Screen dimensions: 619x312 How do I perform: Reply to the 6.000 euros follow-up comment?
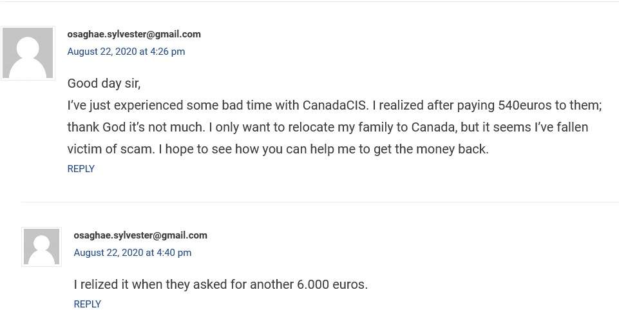87,304
